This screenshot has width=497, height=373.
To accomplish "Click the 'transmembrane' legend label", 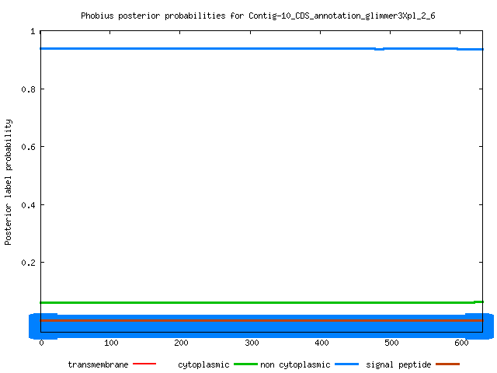I will pyautogui.click(x=98, y=364).
